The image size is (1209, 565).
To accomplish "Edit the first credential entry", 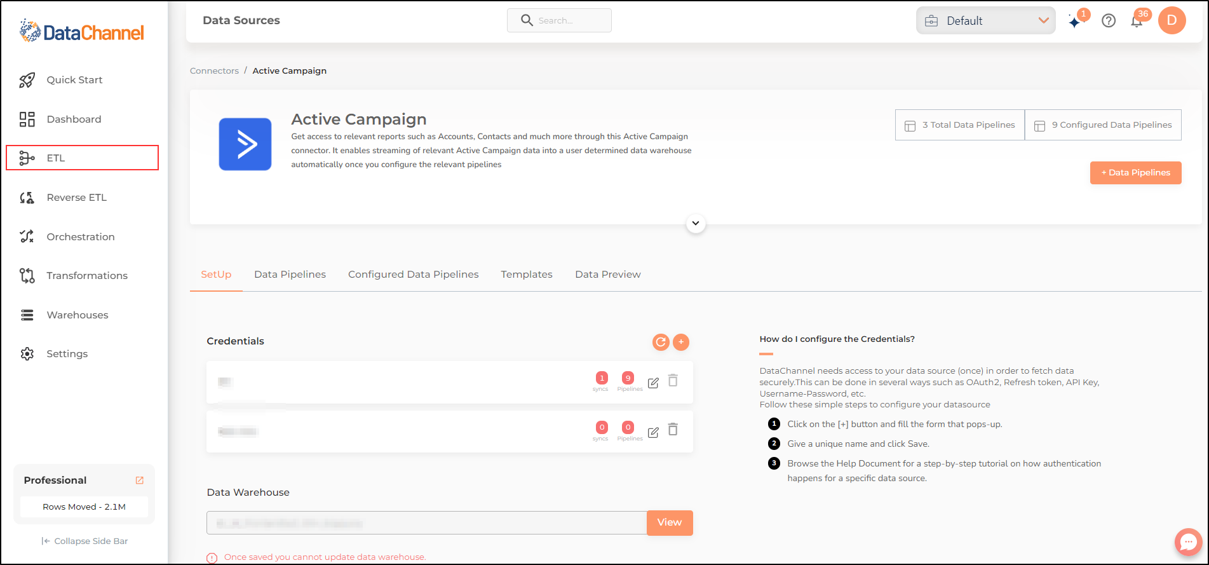I will [653, 383].
